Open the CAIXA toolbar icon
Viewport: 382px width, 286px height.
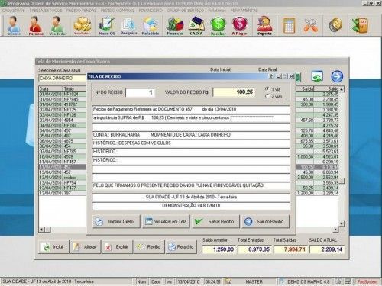196,25
